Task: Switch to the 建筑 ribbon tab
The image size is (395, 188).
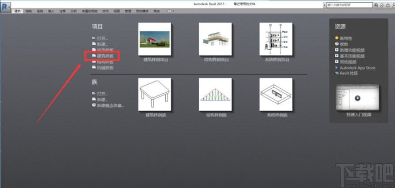Action: pos(17,11)
